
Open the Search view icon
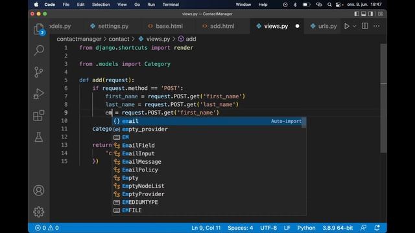pos(39,50)
